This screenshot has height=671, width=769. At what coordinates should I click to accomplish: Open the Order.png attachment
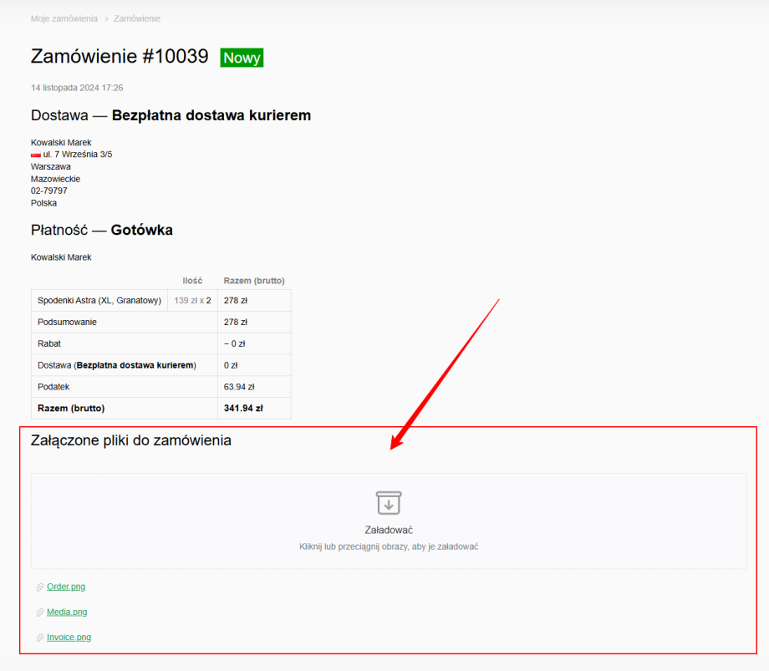click(x=66, y=587)
